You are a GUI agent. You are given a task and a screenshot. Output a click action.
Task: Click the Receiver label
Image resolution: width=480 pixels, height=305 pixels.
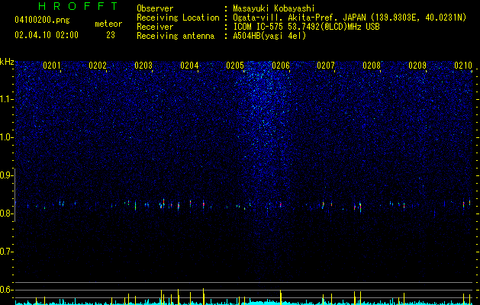pos(155,27)
